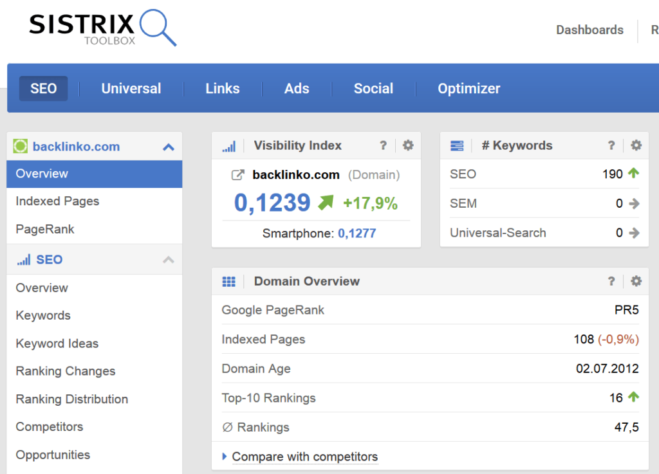Screen dimensions: 659x474
Task: Switch to the Social tab
Action: coord(373,89)
